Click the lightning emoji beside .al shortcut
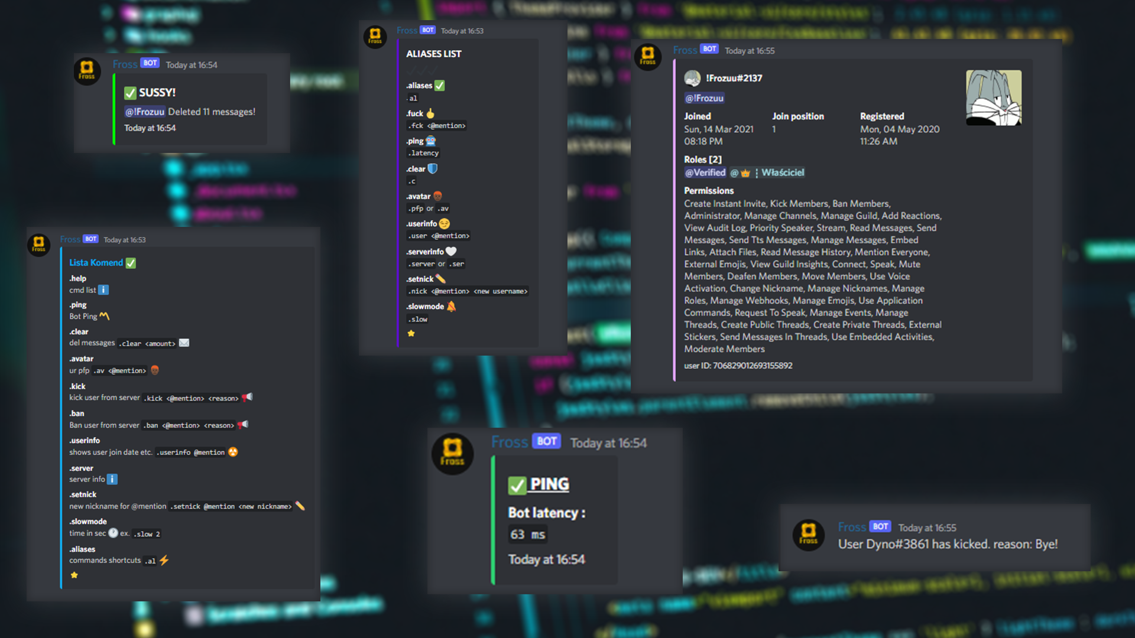The image size is (1135, 638). coord(164,560)
